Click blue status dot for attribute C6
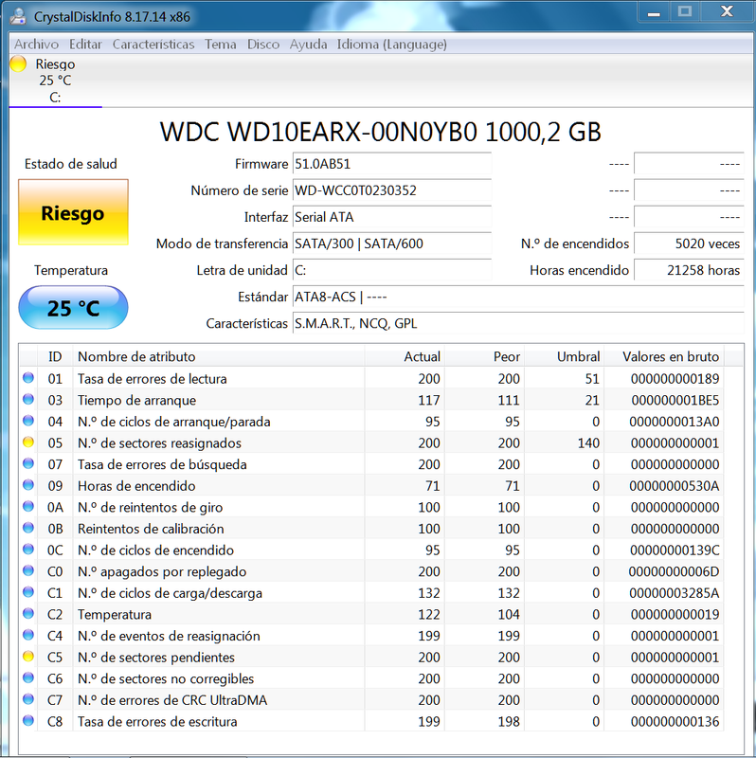The image size is (756, 758). [28, 677]
